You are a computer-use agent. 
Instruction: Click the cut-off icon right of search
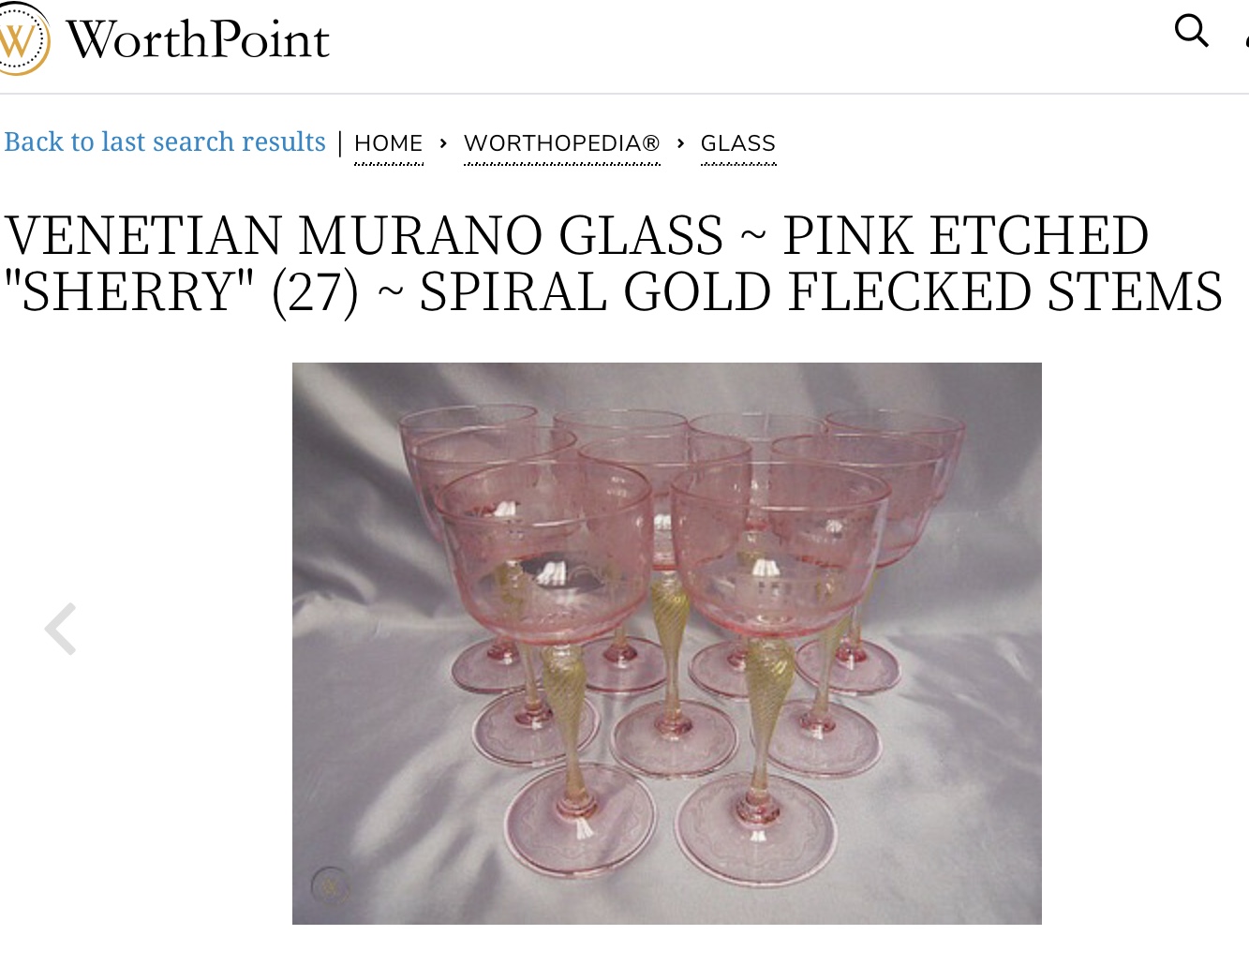(1245, 37)
